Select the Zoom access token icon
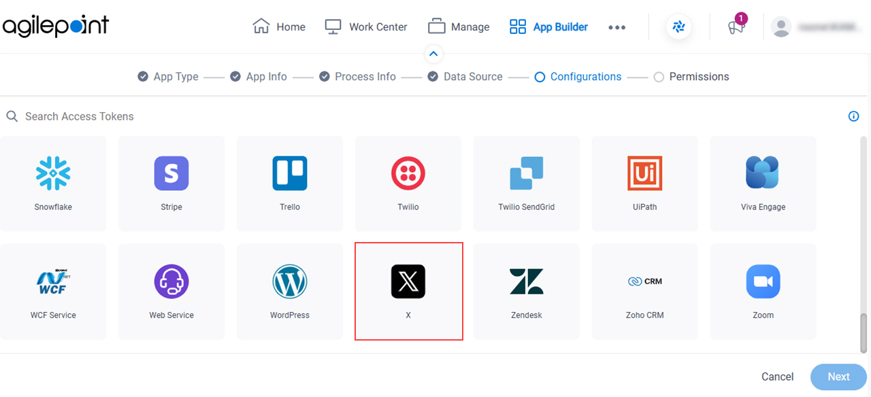 763,281
